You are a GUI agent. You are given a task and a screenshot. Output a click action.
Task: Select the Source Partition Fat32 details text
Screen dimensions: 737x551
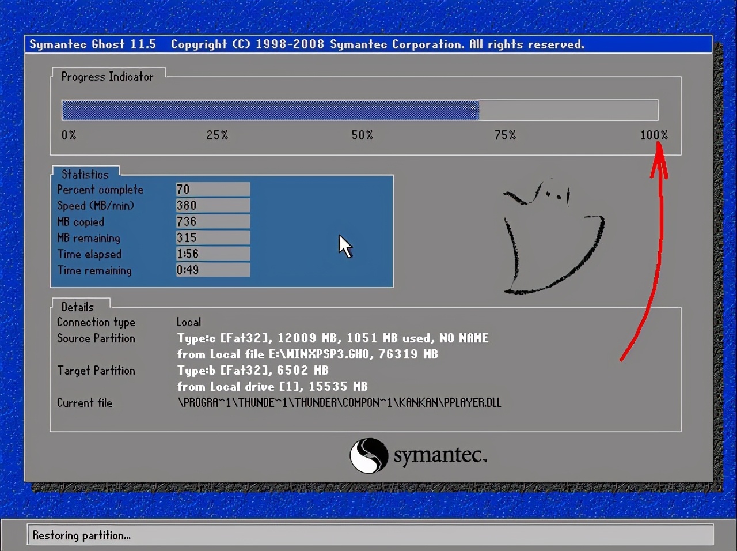coord(333,338)
